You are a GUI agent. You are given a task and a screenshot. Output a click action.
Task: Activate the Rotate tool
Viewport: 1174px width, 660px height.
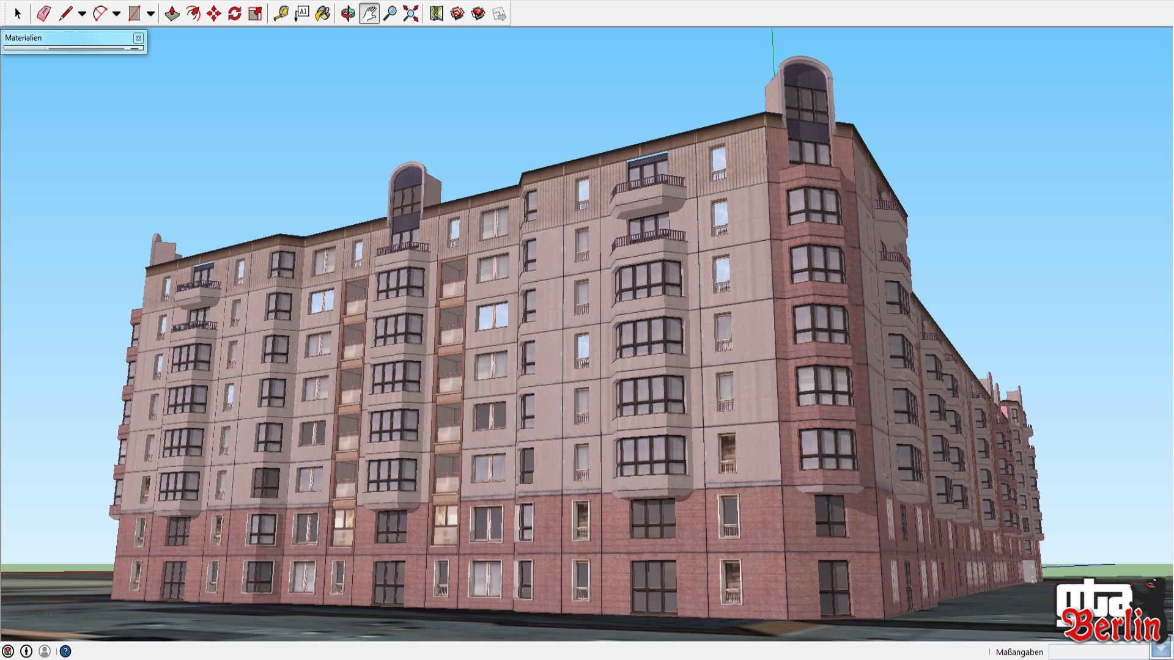pyautogui.click(x=234, y=13)
